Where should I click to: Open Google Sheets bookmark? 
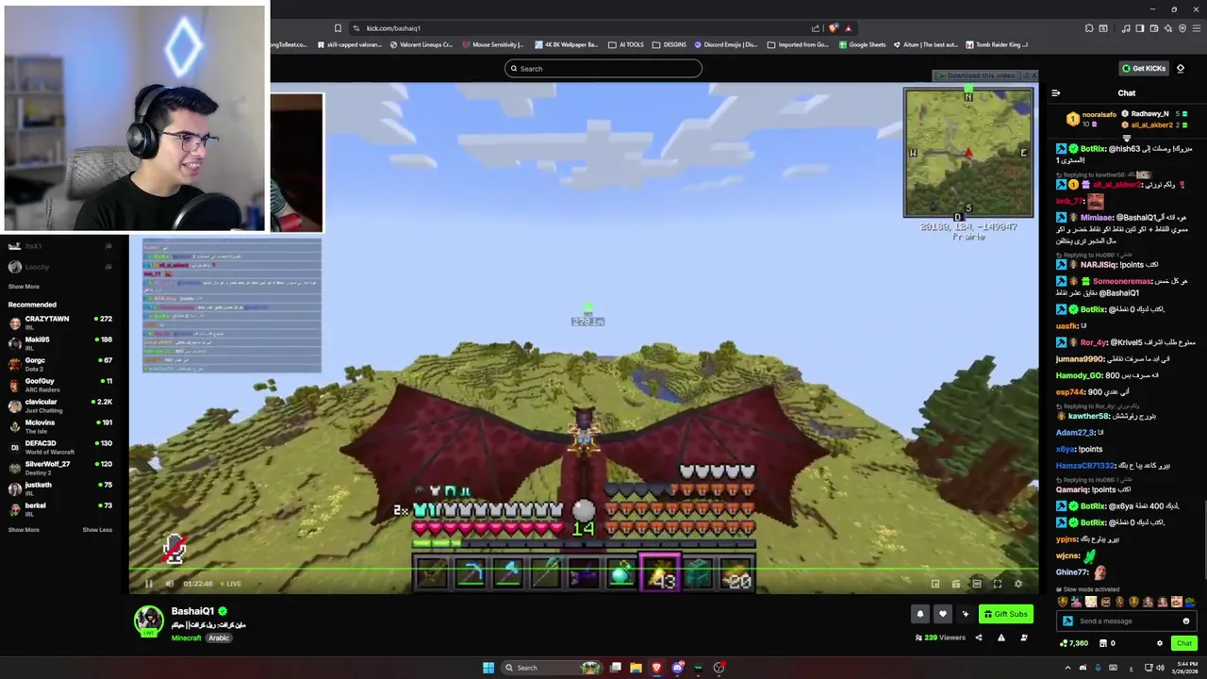pyautogui.click(x=862, y=44)
